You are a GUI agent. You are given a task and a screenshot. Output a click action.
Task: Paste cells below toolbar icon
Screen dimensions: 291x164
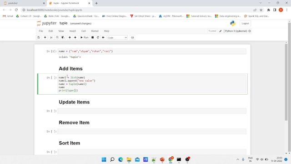(63, 37)
